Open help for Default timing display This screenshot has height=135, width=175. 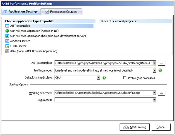(x=104, y=78)
